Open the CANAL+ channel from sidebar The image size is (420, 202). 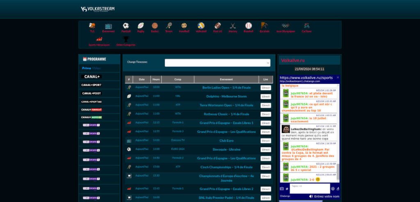click(x=92, y=77)
